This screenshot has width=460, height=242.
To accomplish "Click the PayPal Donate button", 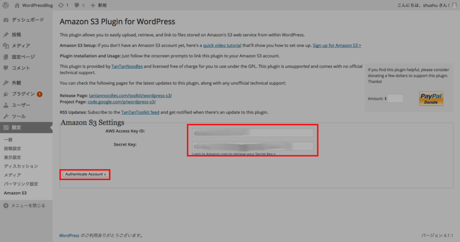I will (x=431, y=99).
